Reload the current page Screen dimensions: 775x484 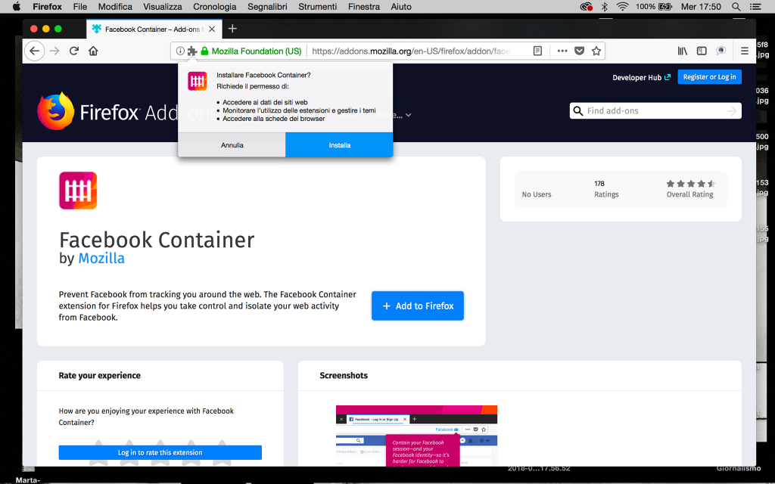[74, 51]
